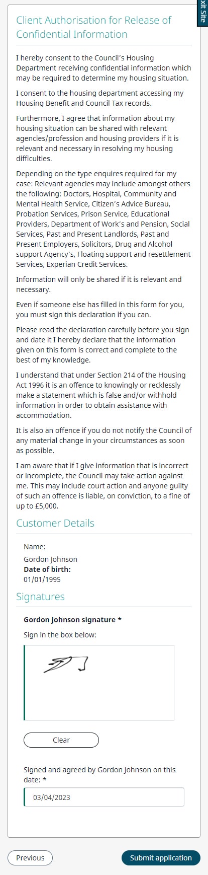The width and height of the screenshot is (208, 875).
Task: Click the paragraph mentioning £5,000 fine
Action: (x=103, y=486)
